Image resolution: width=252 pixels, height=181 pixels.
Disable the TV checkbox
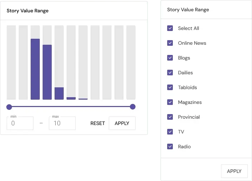coord(170,132)
